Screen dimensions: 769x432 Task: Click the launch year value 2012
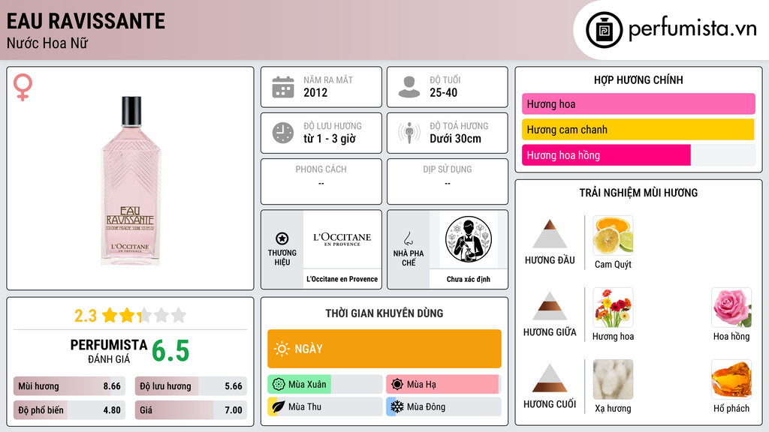pos(315,92)
